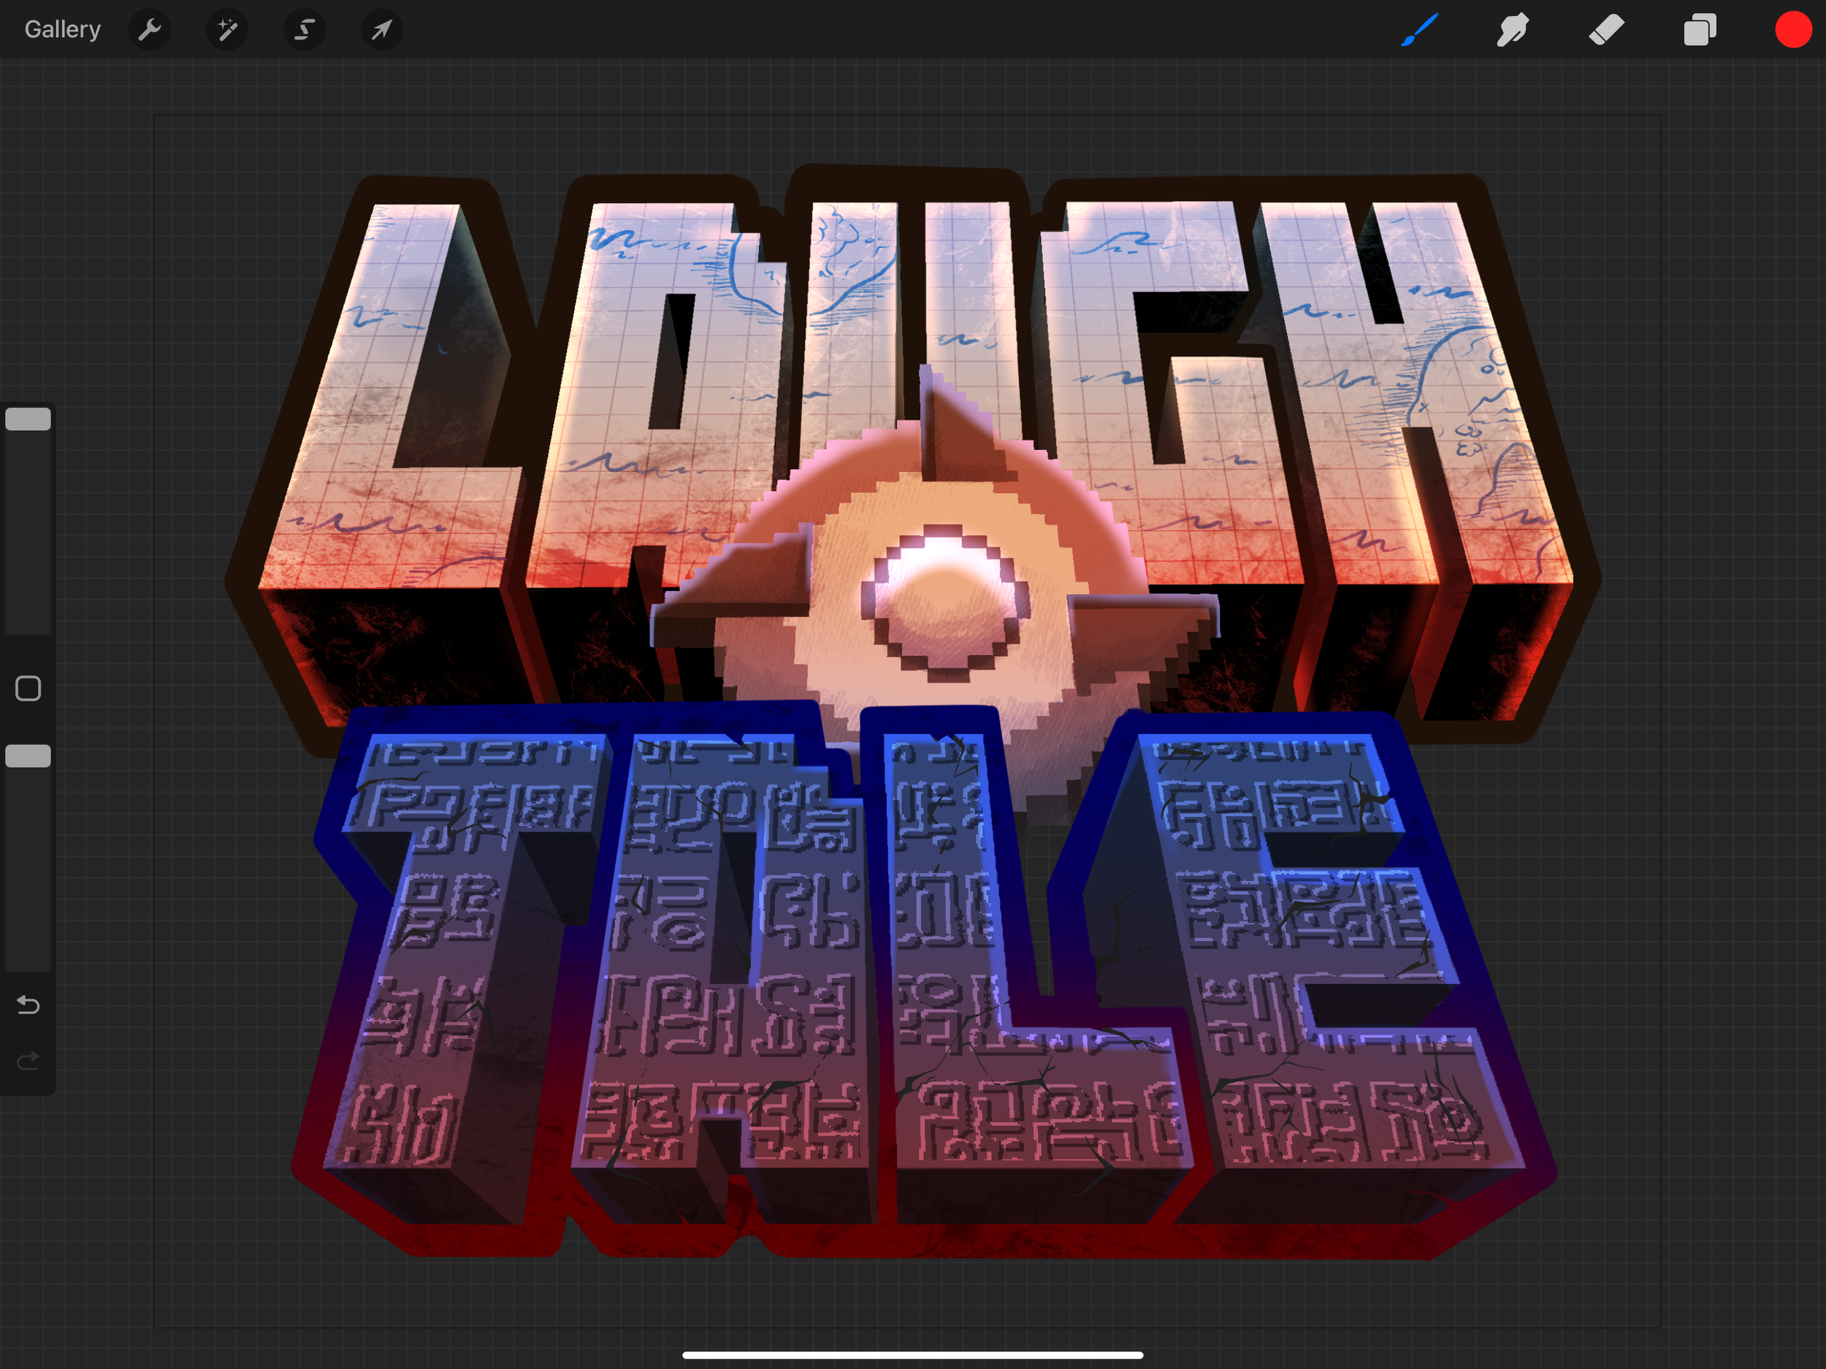Activate the Selection tool
The image size is (1826, 1369).
click(305, 31)
